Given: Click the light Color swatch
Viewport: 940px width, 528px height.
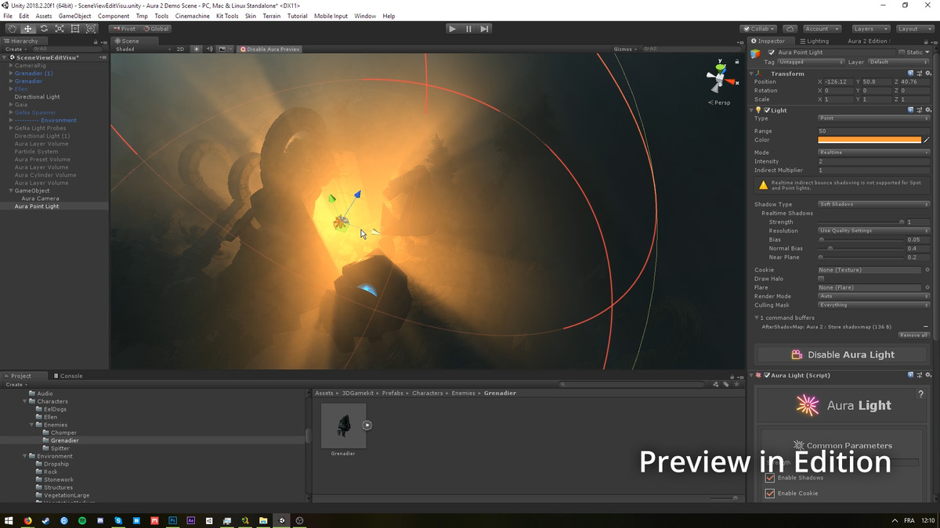Looking at the screenshot, I should pos(869,140).
